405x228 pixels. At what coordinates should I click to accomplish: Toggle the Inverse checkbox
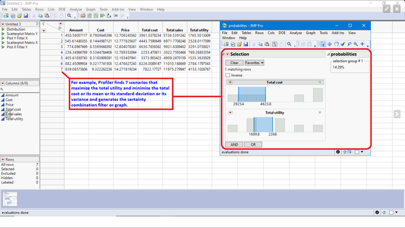pos(227,75)
